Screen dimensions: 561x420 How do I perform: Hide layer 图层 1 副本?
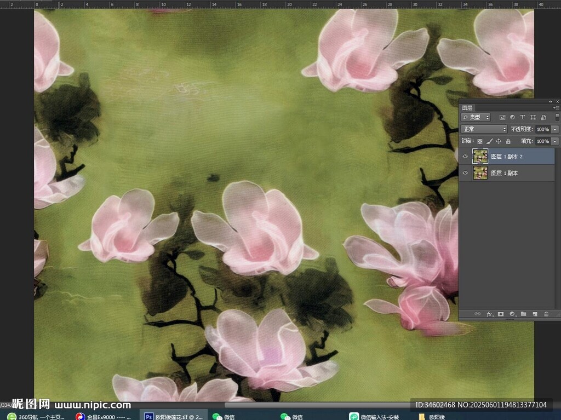click(x=465, y=173)
